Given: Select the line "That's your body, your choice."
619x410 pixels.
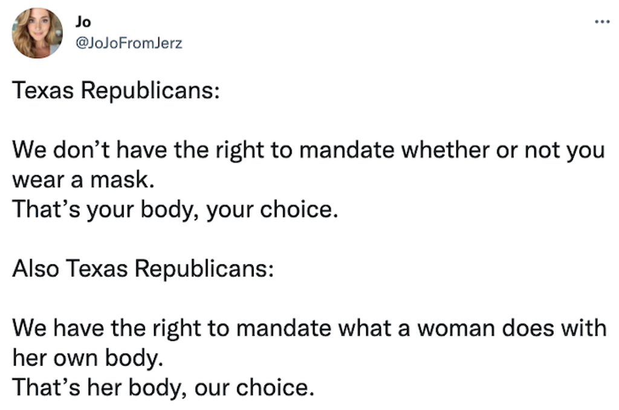Looking at the screenshot, I should 175,210.
